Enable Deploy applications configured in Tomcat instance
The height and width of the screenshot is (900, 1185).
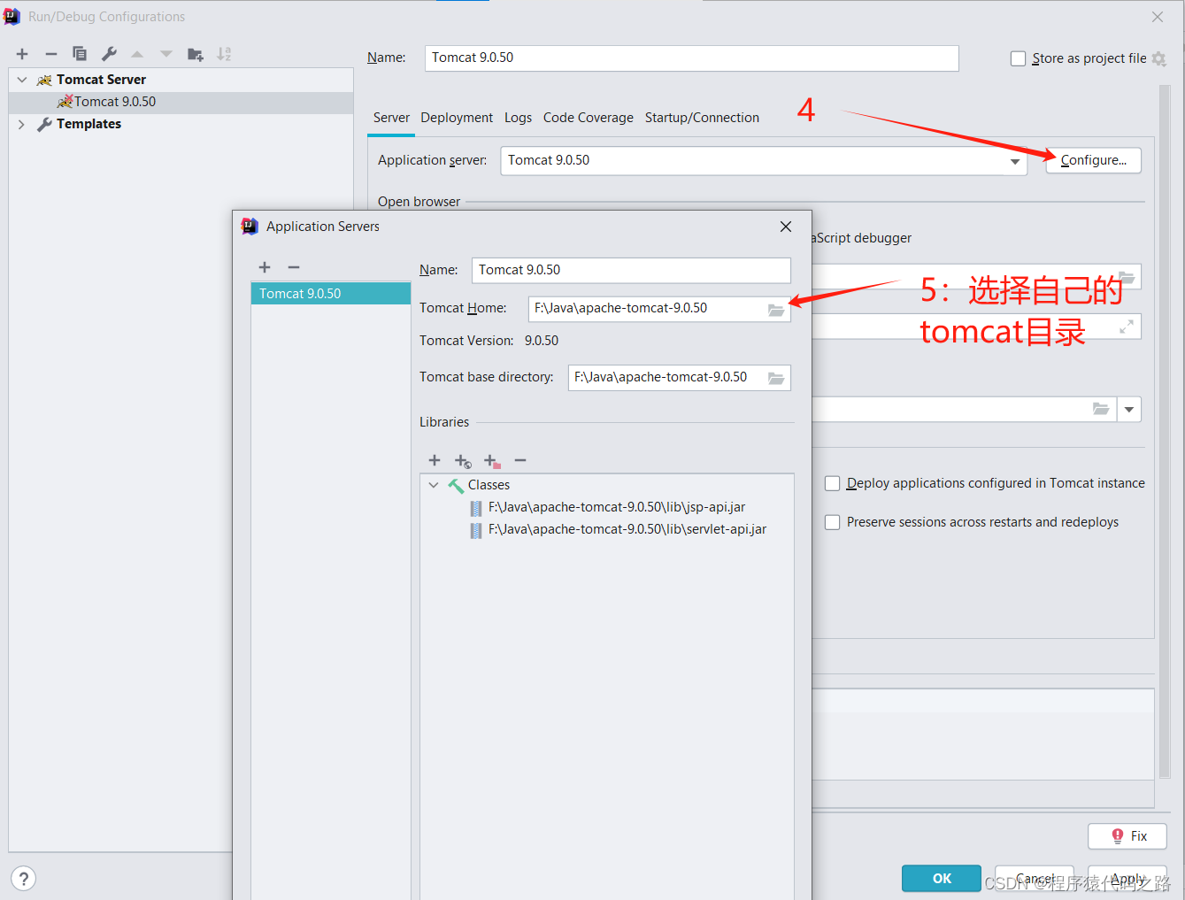click(x=833, y=483)
